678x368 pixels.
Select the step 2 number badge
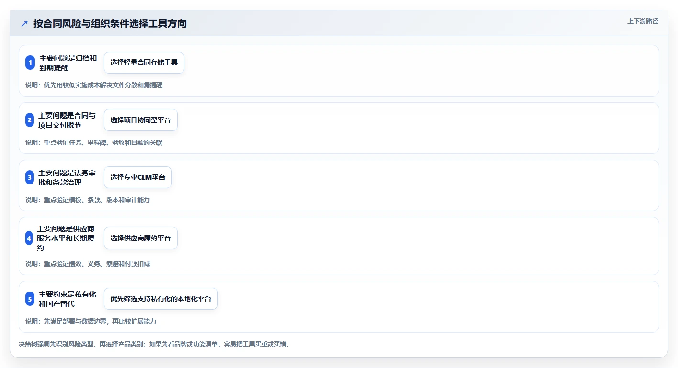pyautogui.click(x=30, y=120)
